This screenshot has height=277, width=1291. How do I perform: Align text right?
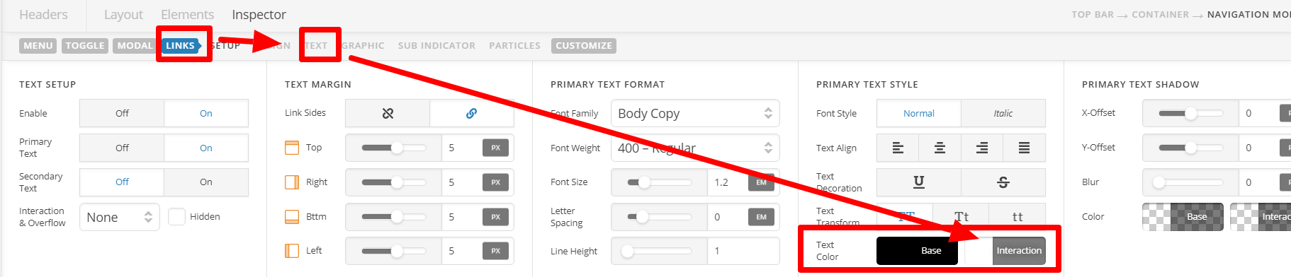coord(982,148)
